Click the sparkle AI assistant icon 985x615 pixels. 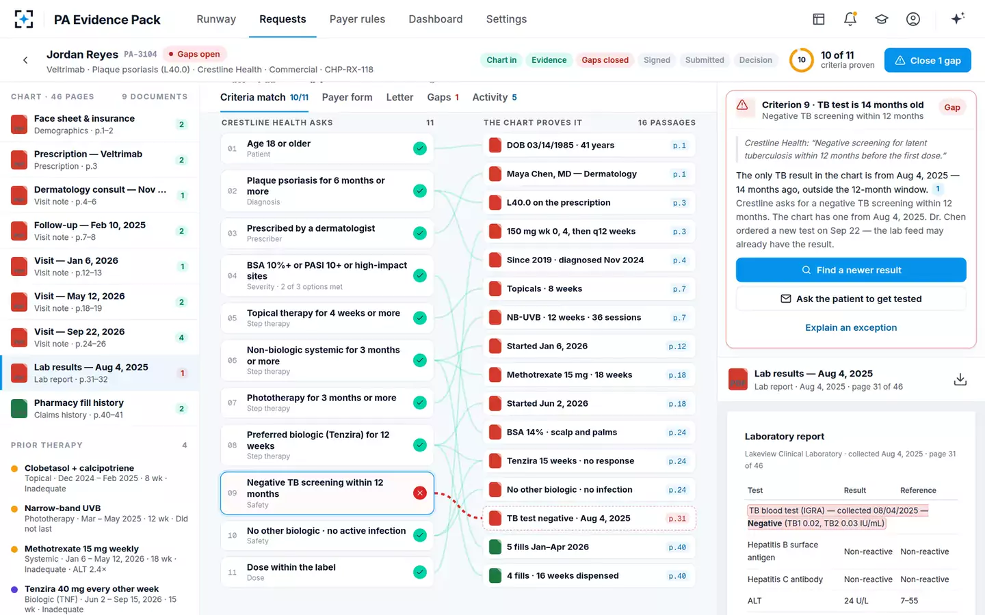tap(958, 18)
